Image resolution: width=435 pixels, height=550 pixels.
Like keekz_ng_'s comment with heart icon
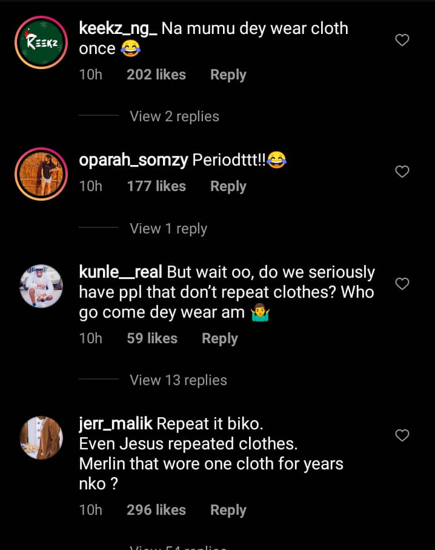point(402,40)
